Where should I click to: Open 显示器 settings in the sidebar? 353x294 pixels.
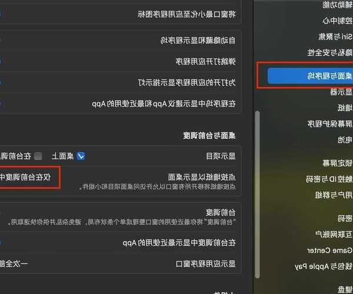point(341,92)
